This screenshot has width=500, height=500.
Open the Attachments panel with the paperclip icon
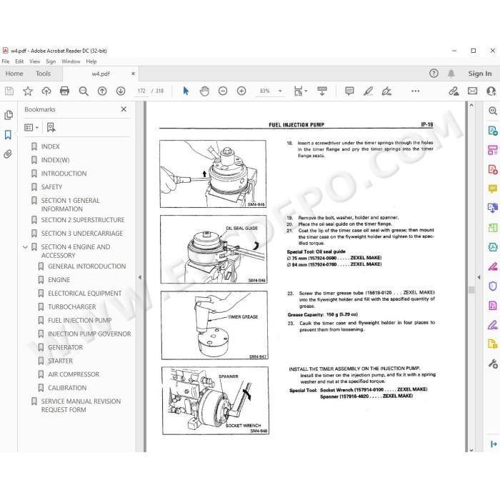point(8,154)
